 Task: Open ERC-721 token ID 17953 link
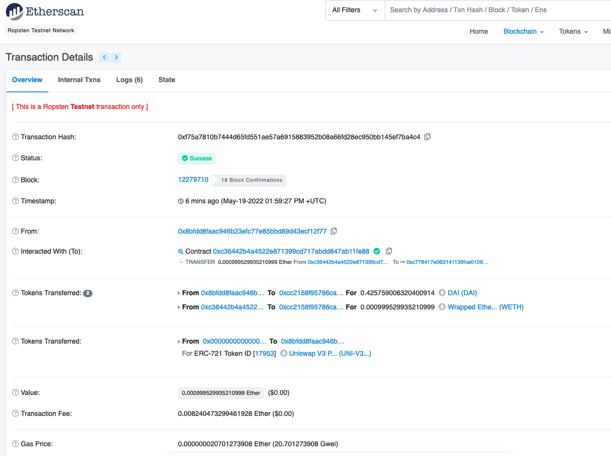point(264,353)
